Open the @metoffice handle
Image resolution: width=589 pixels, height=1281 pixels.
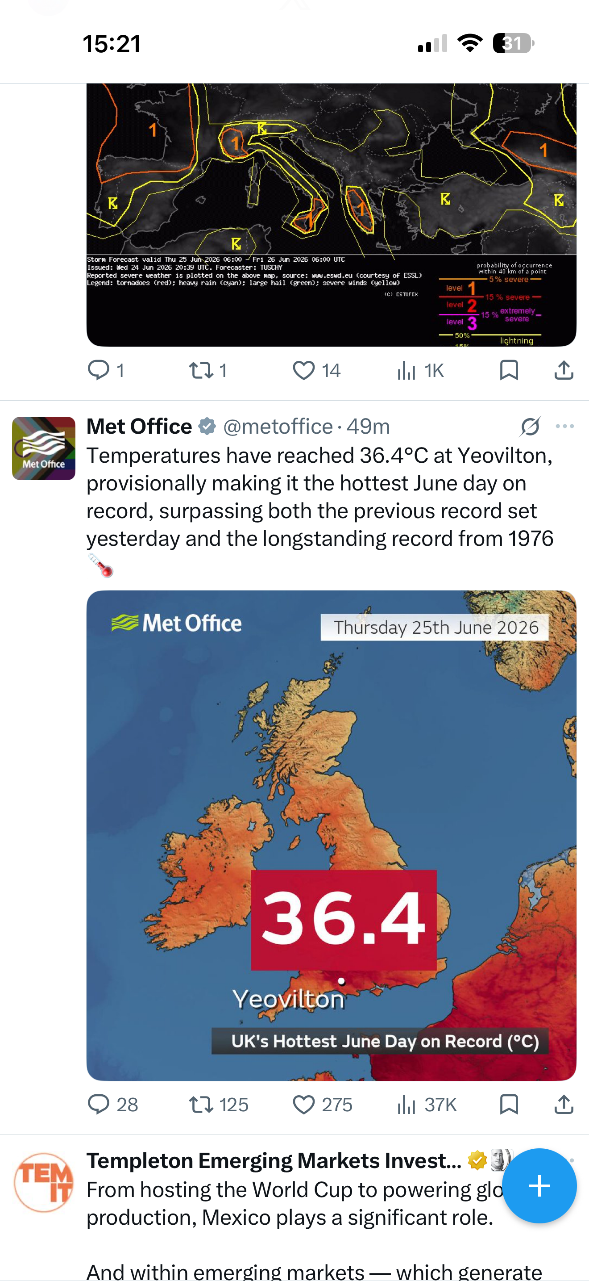click(x=278, y=426)
